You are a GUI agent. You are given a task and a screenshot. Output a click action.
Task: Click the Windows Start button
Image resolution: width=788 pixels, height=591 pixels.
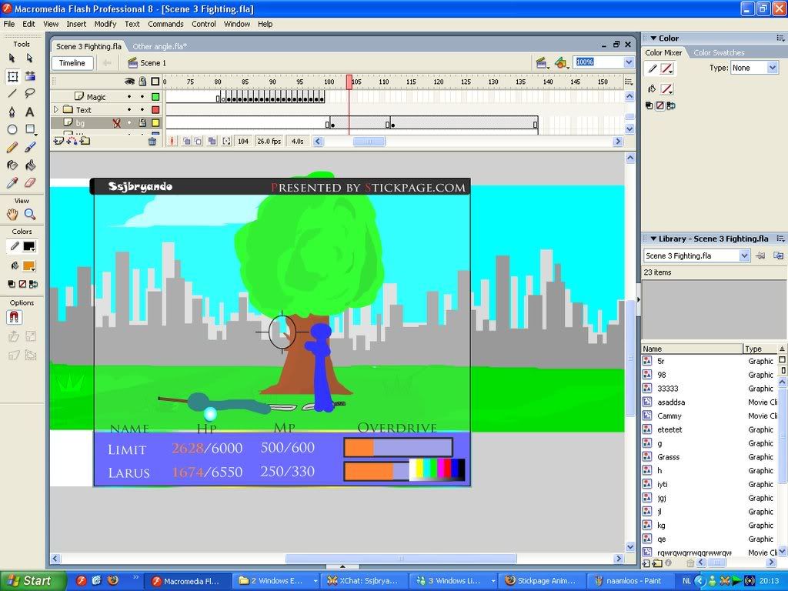(x=28, y=581)
